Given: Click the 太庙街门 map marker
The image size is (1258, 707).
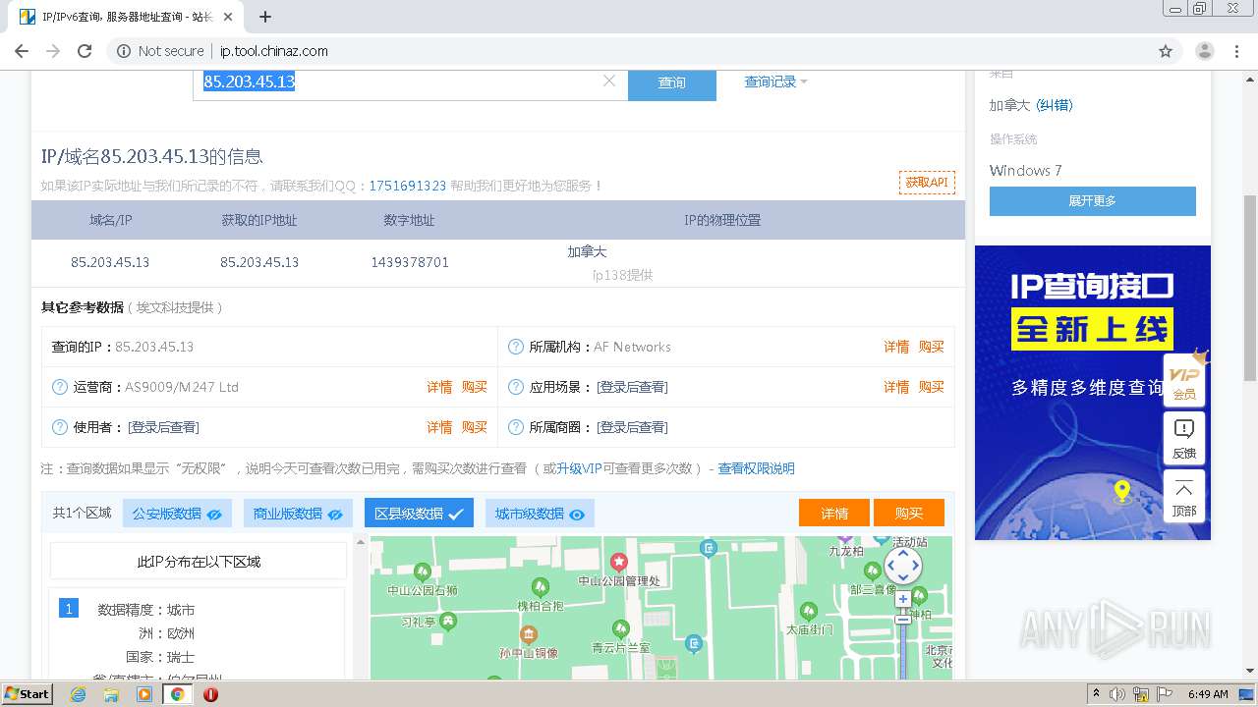Looking at the screenshot, I should 809,612.
